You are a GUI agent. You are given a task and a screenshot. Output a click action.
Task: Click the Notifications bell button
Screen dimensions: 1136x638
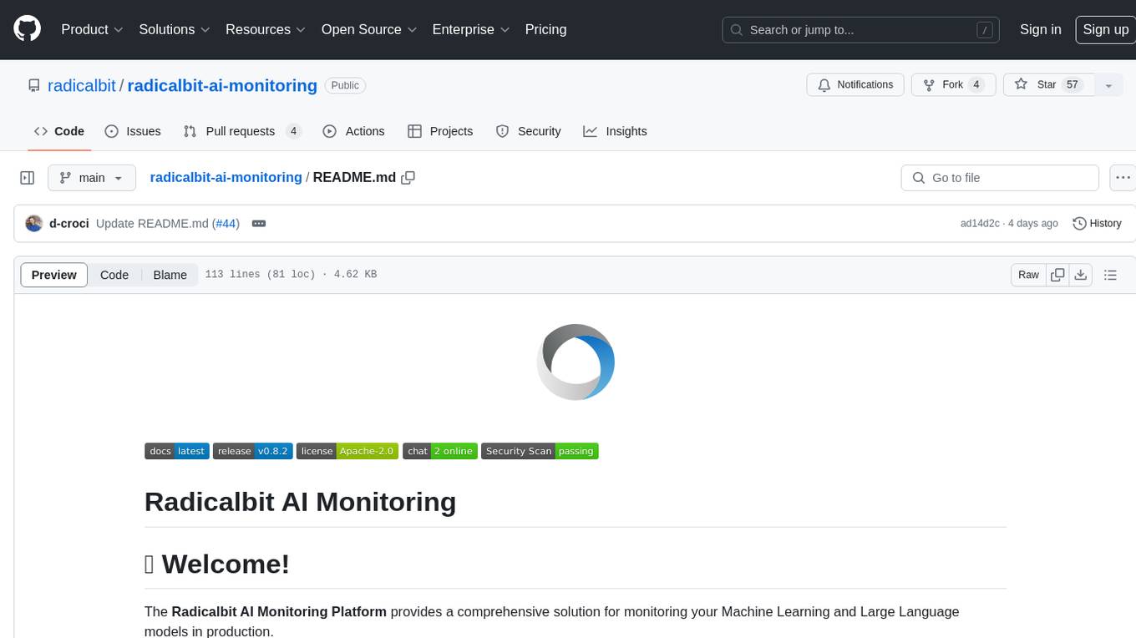855,85
